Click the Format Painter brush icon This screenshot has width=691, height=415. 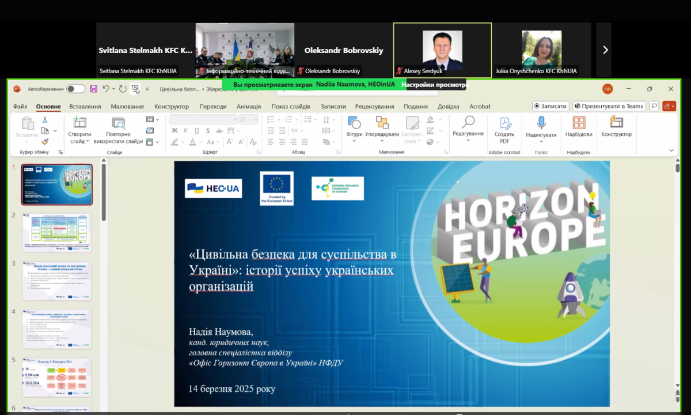45,141
